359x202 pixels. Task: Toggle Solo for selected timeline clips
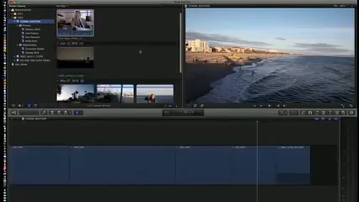tap(329, 119)
